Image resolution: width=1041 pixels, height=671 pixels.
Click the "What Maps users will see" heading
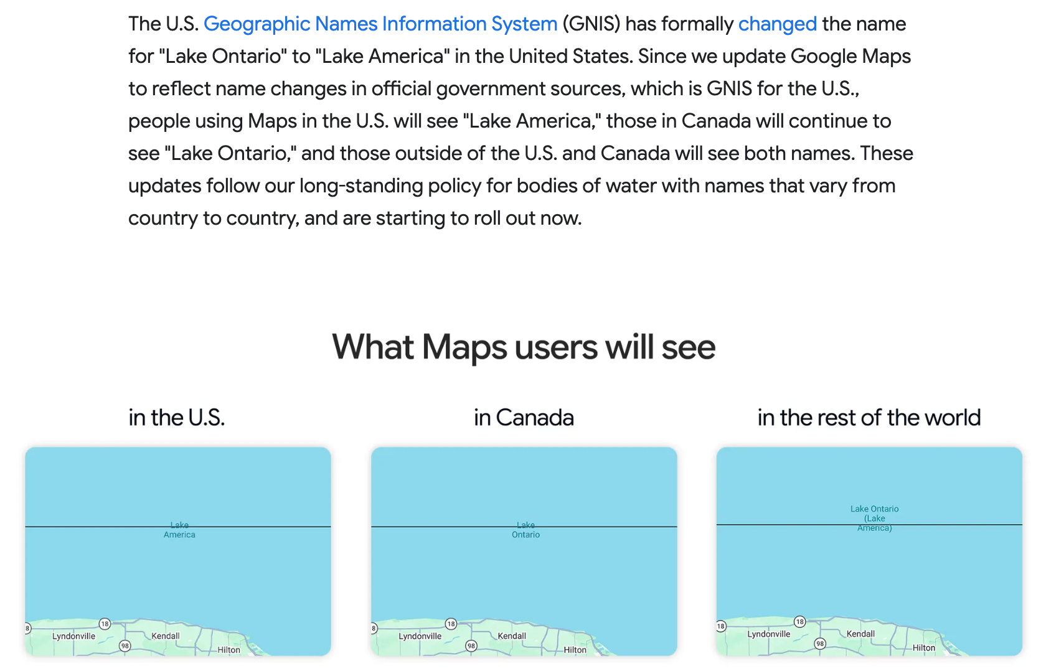click(524, 347)
